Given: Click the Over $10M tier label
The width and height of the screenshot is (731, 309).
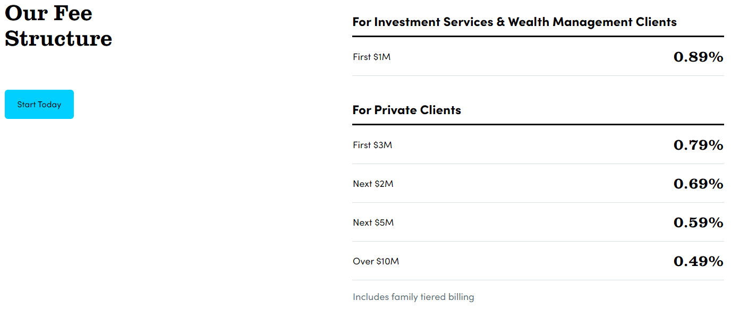Looking at the screenshot, I should [x=376, y=261].
